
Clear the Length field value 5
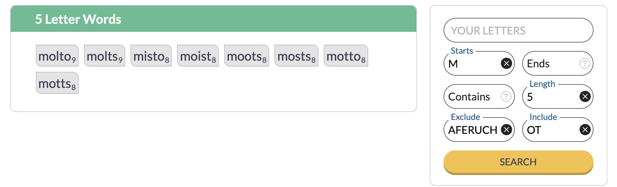tap(585, 97)
